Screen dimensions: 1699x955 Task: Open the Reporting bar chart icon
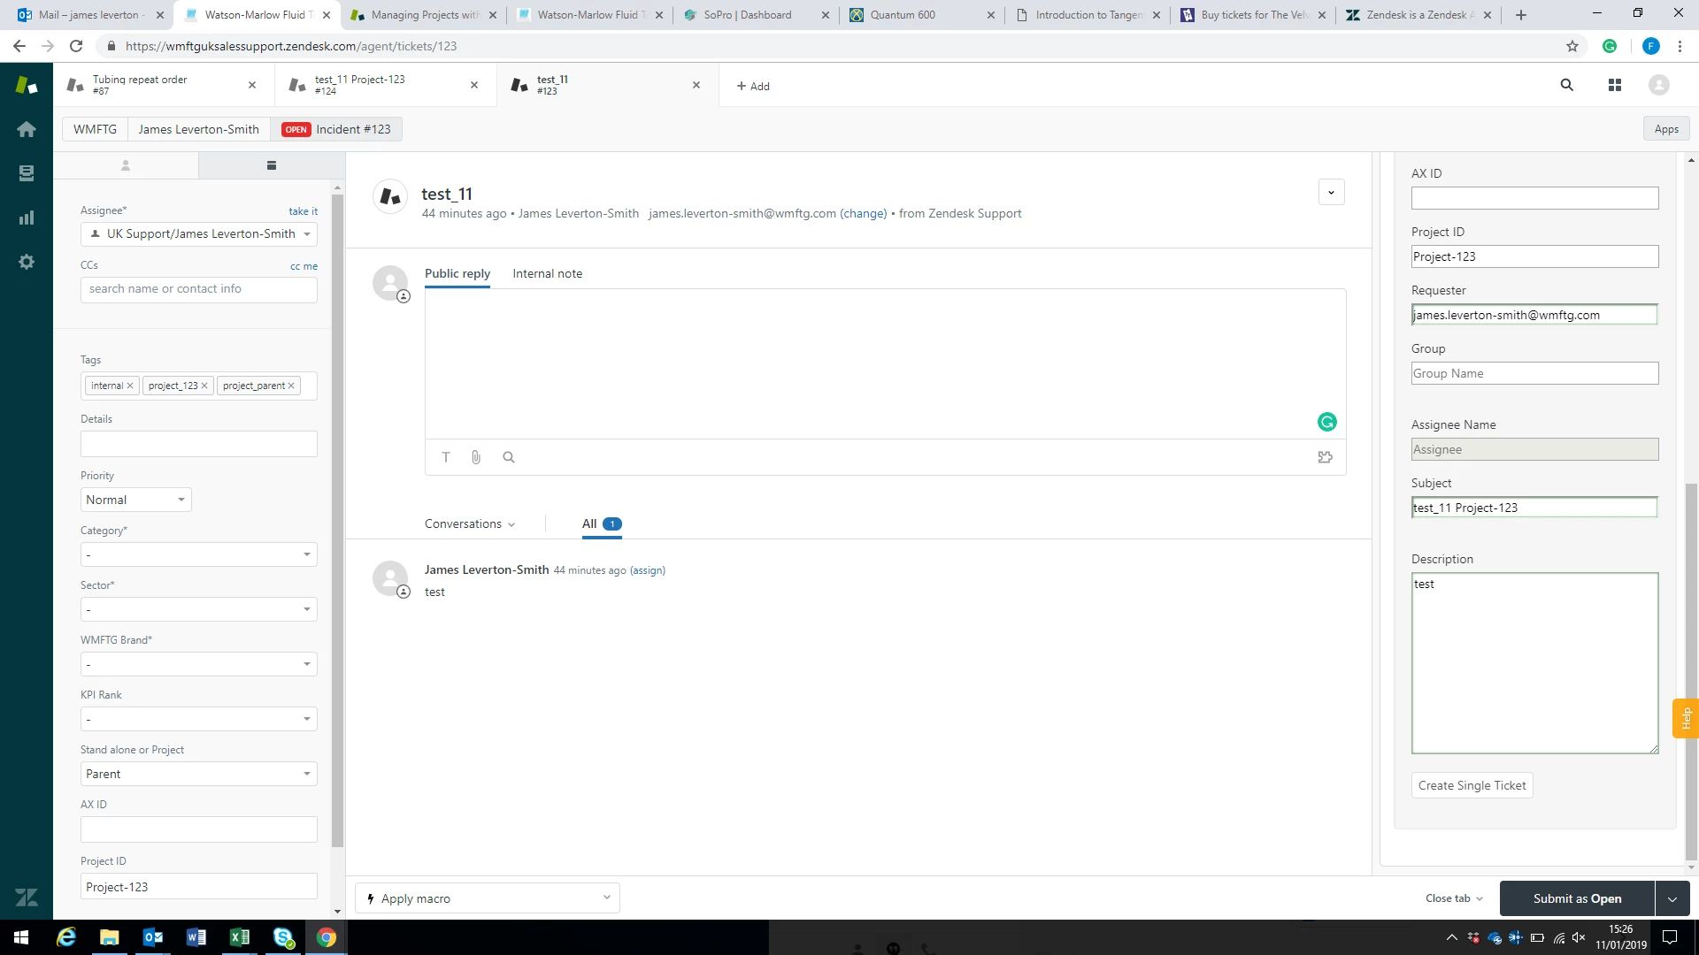tap(27, 218)
